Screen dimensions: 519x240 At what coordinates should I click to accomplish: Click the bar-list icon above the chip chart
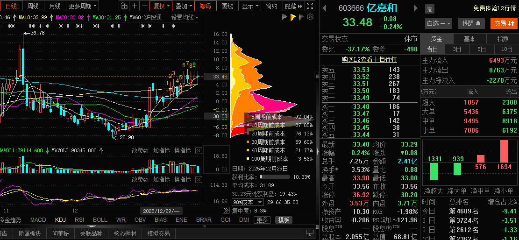pyautogui.click(x=284, y=17)
